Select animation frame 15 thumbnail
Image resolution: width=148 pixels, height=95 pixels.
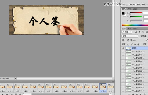pos(79,87)
